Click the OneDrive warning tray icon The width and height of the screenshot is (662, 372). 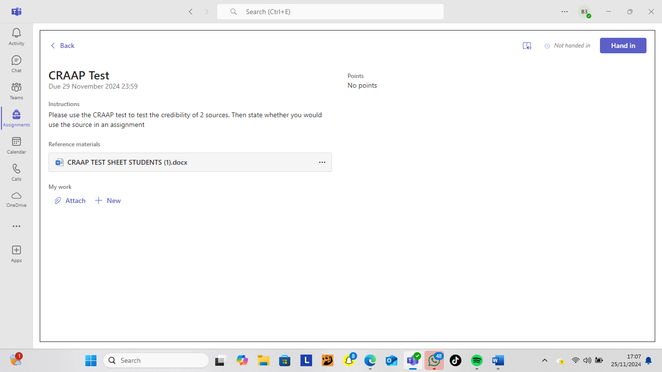[561, 360]
